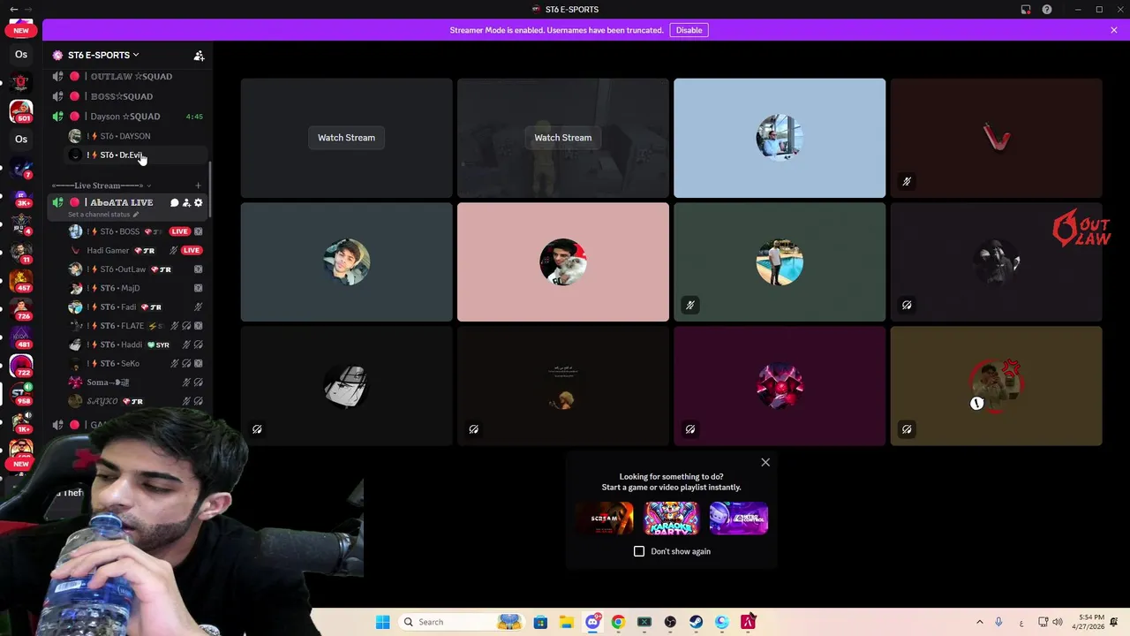Image resolution: width=1130 pixels, height=636 pixels.
Task: Select user ST6 • DAYSON in voice list
Action: (x=124, y=136)
